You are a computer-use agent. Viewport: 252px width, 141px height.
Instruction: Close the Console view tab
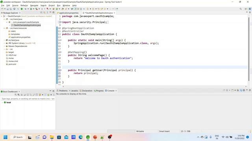tap(116, 90)
